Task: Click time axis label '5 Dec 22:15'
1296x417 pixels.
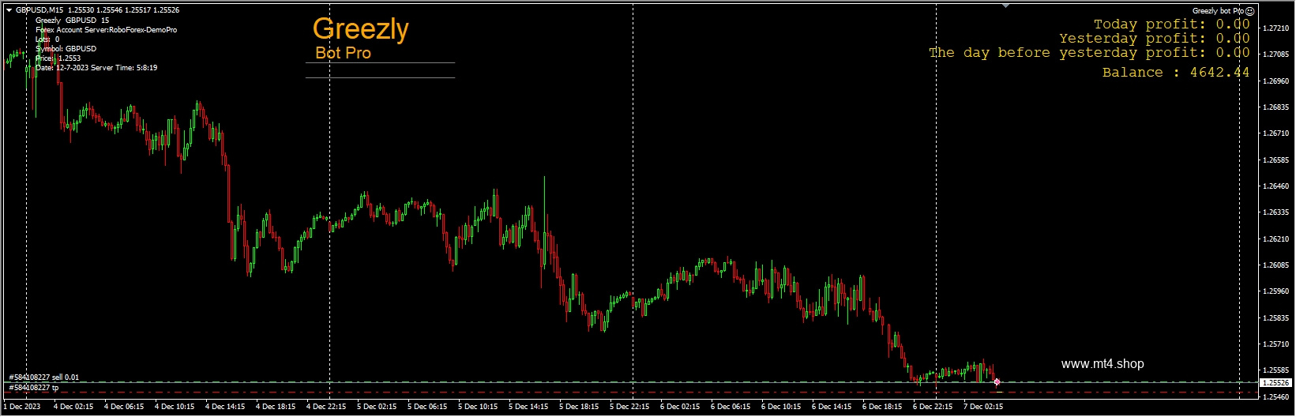Action: point(629,407)
